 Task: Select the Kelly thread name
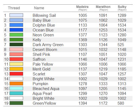pos(37,40)
